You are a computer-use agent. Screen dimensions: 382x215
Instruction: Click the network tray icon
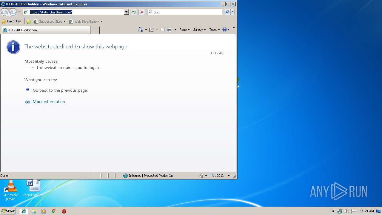pyautogui.click(x=339, y=211)
